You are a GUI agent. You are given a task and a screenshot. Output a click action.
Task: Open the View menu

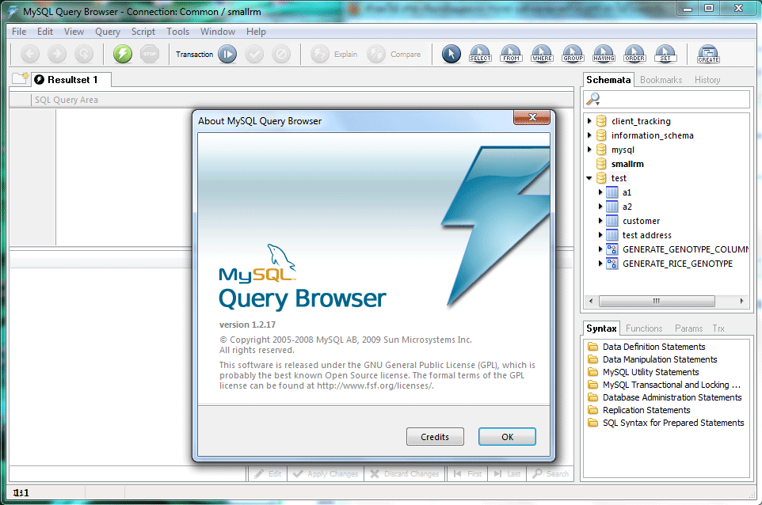point(74,32)
